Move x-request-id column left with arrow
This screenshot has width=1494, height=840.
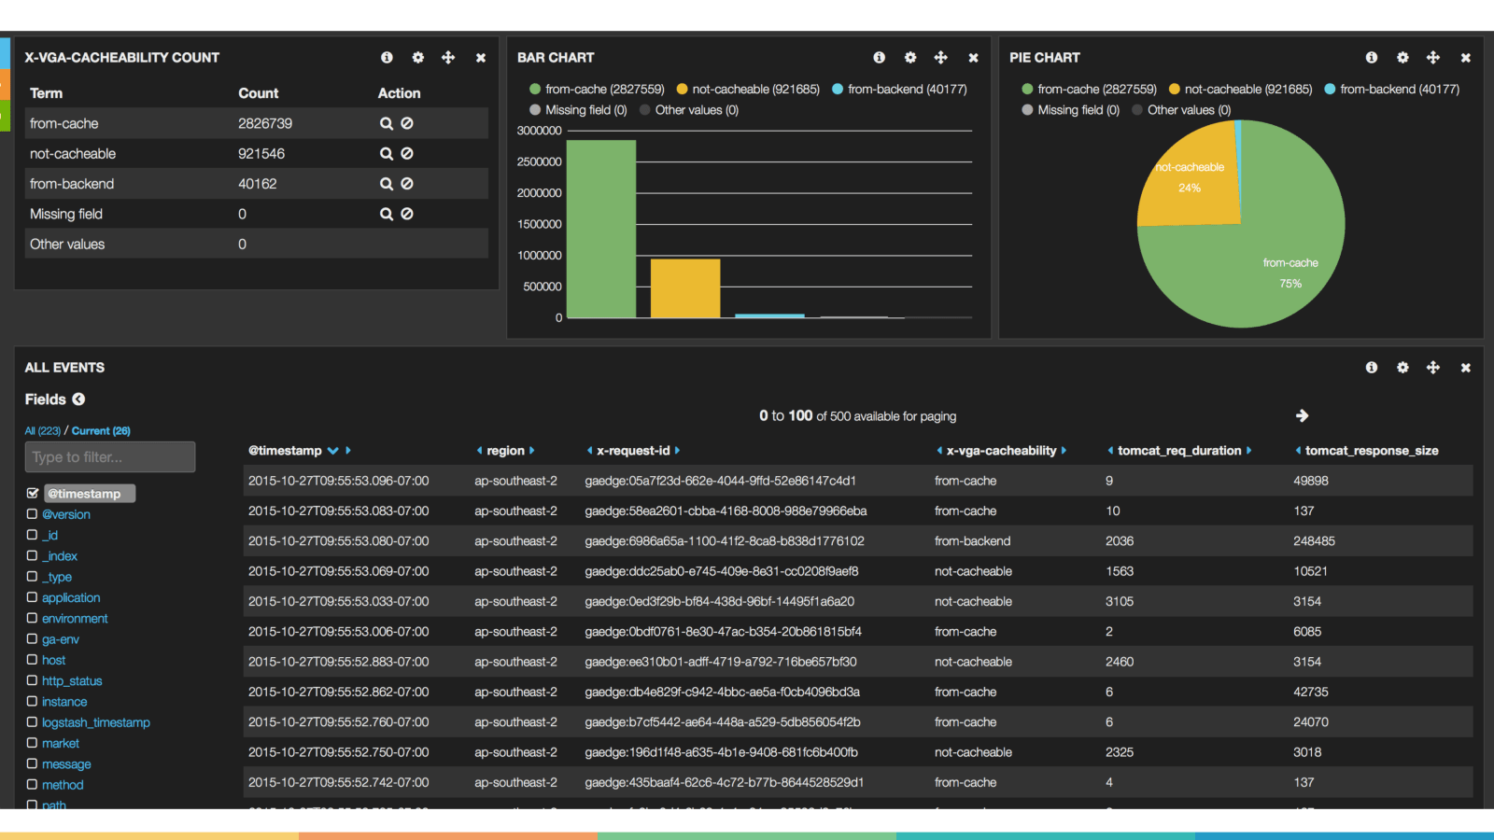pyautogui.click(x=589, y=451)
